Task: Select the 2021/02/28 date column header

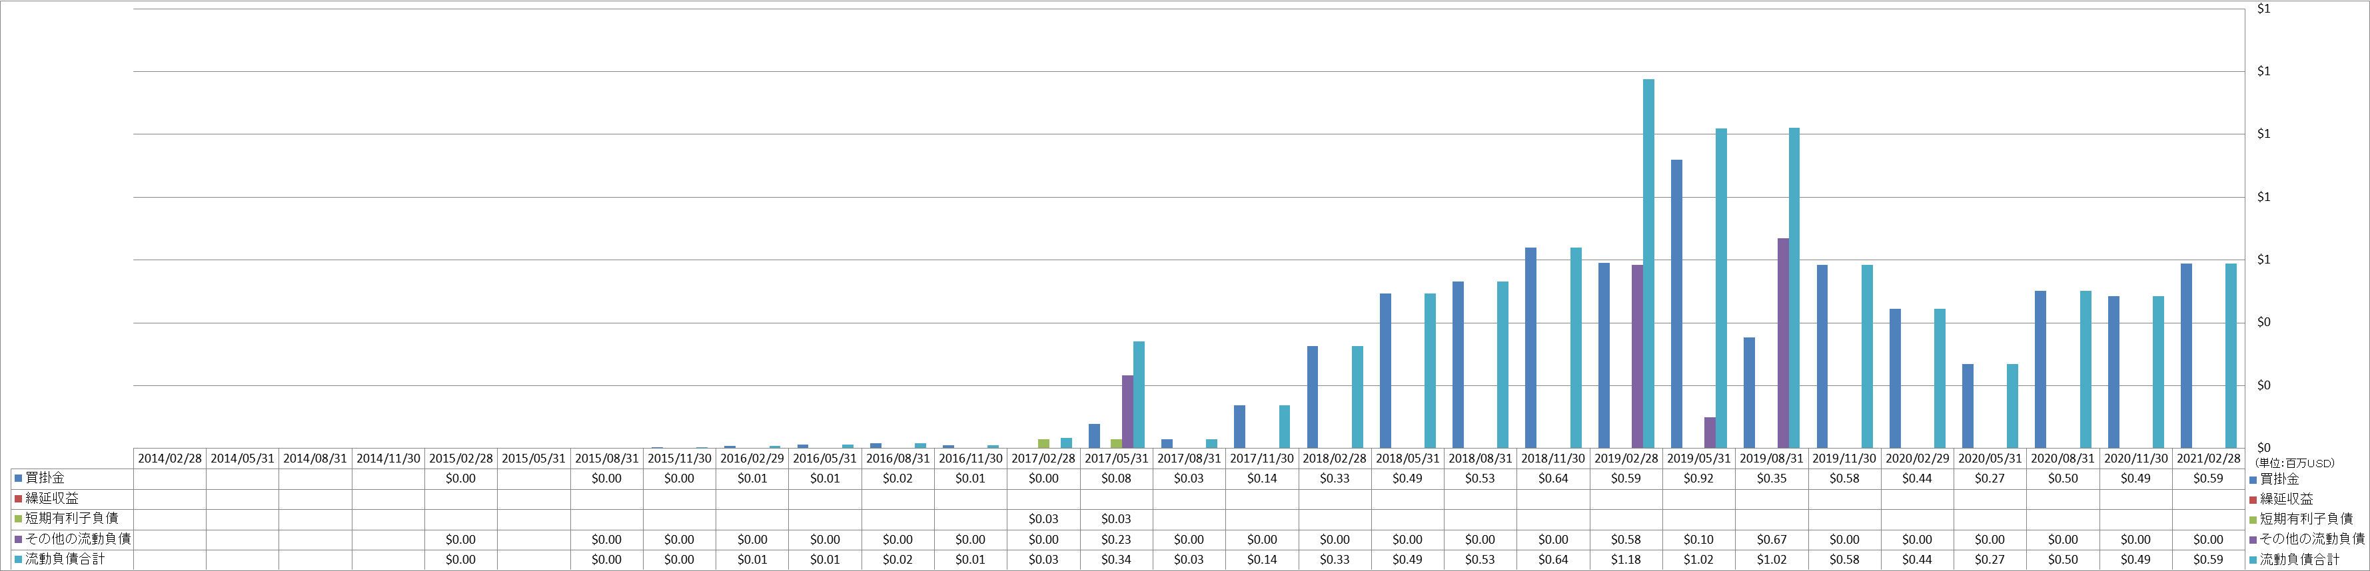Action: click(2208, 459)
